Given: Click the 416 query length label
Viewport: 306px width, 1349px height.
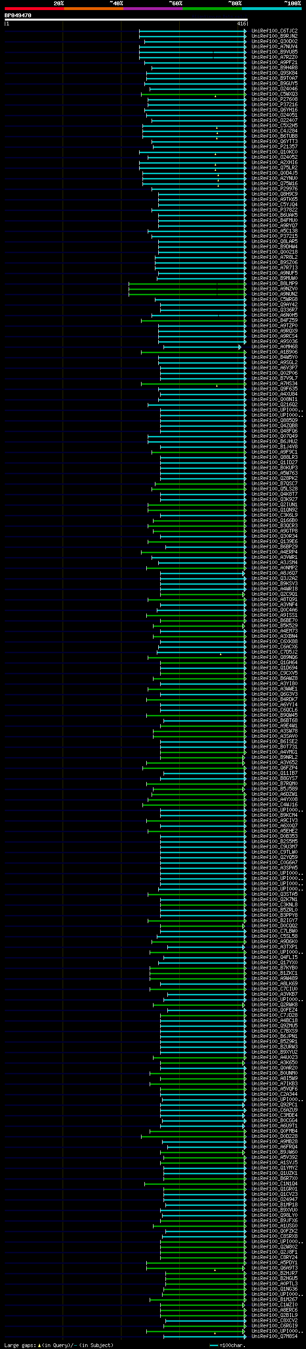Looking at the screenshot, I should pyautogui.click(x=241, y=23).
